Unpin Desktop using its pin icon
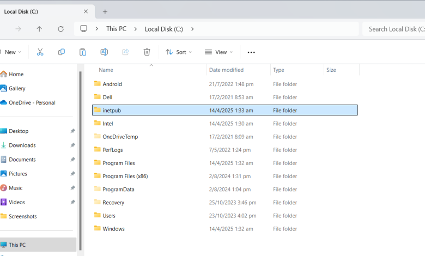The image size is (425, 256). (x=72, y=131)
